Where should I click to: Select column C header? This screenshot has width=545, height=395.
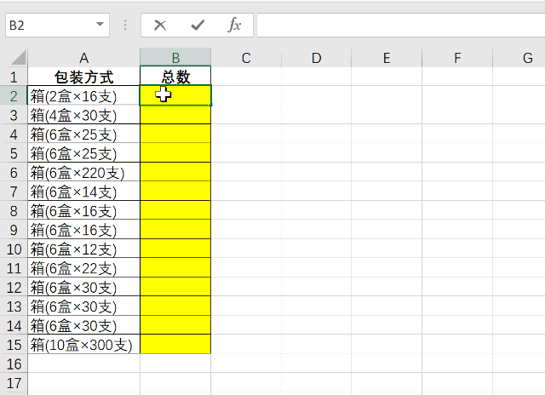click(x=246, y=58)
